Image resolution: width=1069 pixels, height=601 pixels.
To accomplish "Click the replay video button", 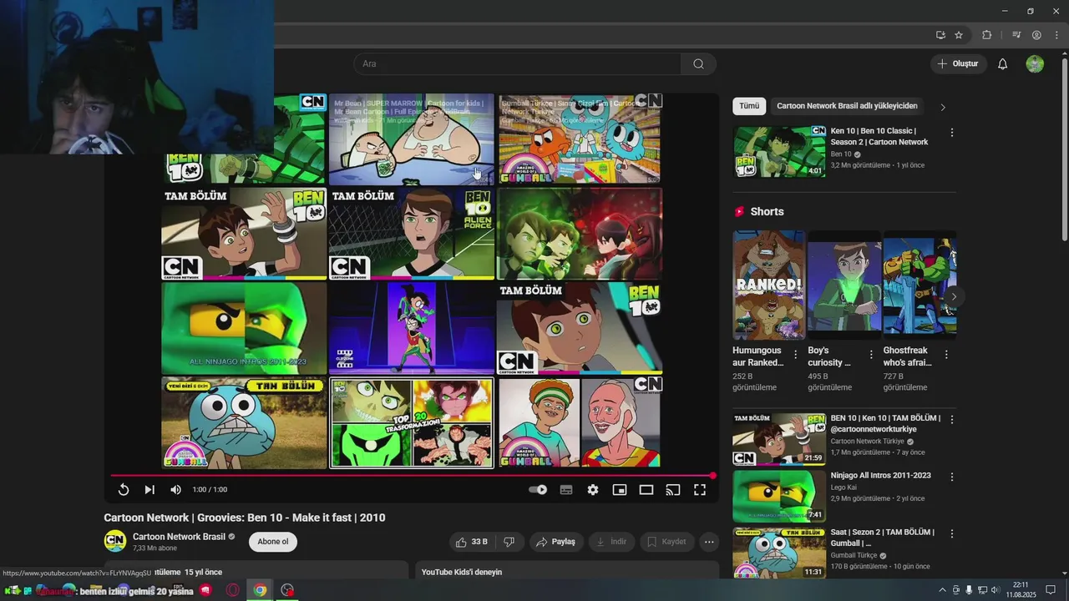I will tap(123, 490).
